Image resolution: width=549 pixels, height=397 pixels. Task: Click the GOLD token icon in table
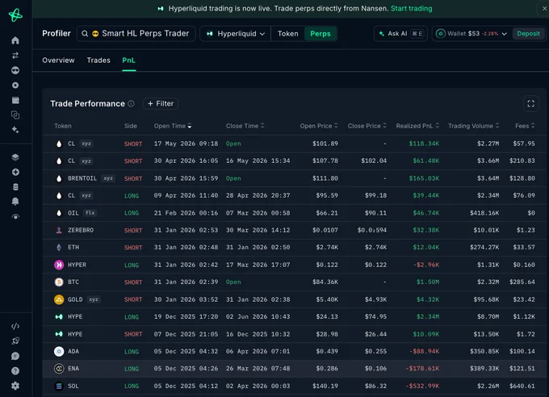59,299
